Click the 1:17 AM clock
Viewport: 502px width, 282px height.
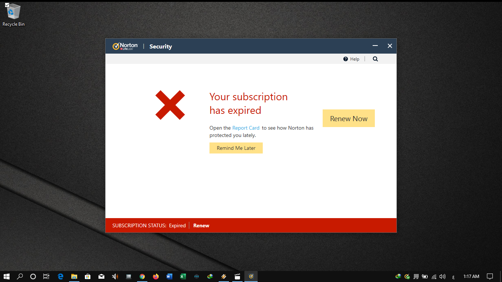pos(471,276)
